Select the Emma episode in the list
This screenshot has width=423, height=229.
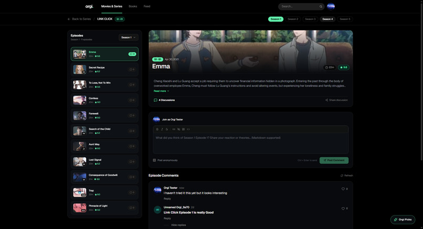(104, 54)
